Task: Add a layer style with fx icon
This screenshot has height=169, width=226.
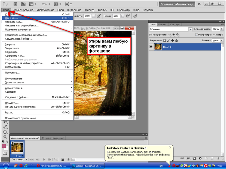Action: pyautogui.click(x=188, y=158)
